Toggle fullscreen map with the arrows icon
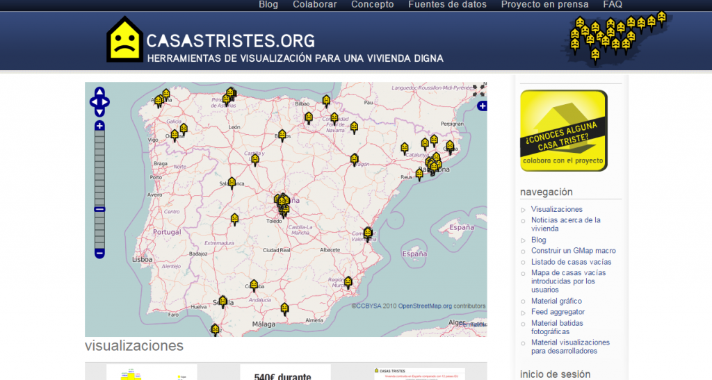Screen dimensions: 712x380 pyautogui.click(x=478, y=91)
